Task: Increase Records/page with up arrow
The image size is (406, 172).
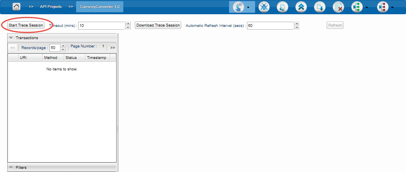Action: point(63,46)
